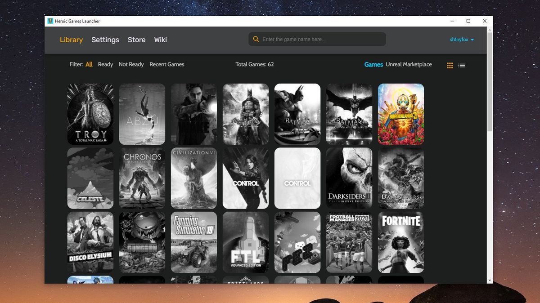Open the Celeste game card
The image size is (540, 303).
click(90, 178)
